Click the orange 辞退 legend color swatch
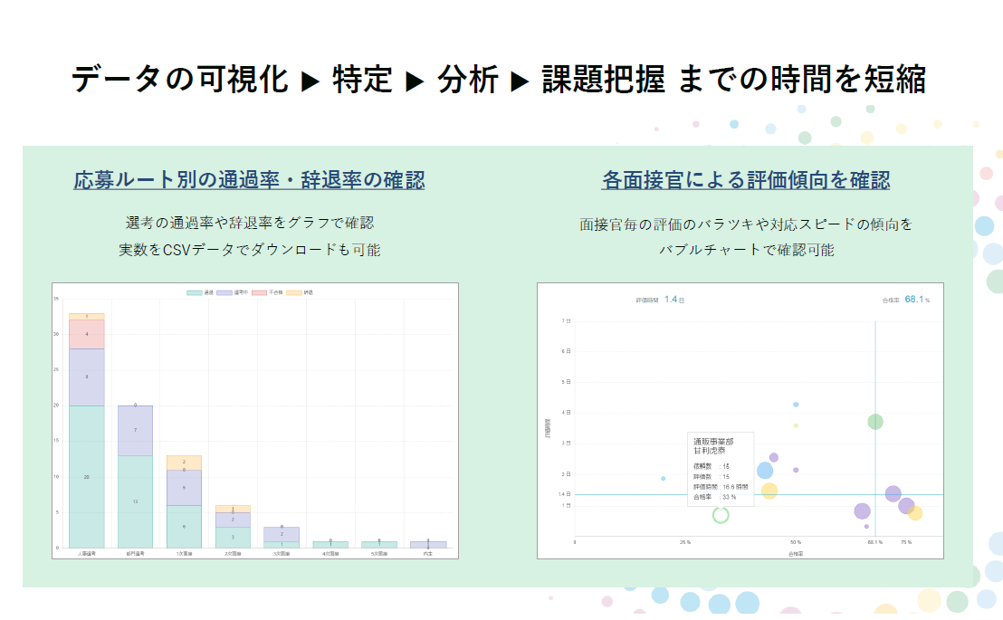1003x620 pixels. 295,292
